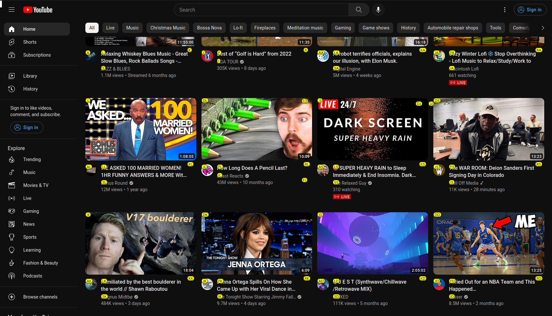
Task: Open the three-dot settings menu
Action: pos(504,10)
